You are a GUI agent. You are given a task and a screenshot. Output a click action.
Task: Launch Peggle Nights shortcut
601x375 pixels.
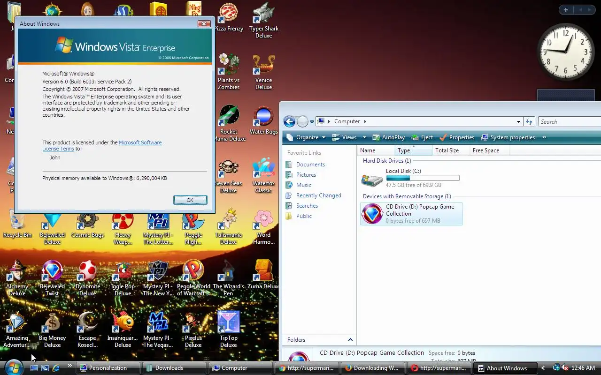tap(193, 227)
